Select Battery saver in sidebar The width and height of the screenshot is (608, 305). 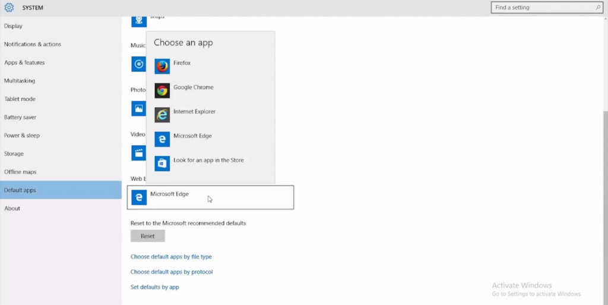[61, 117]
